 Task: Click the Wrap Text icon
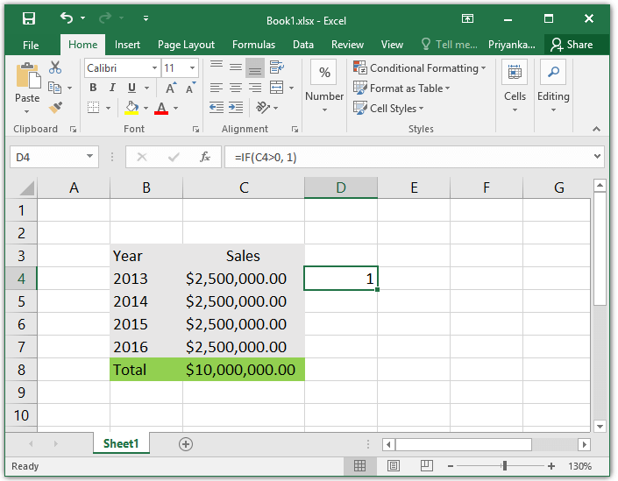click(x=277, y=67)
